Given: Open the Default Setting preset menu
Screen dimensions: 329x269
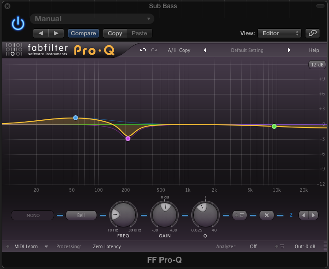Looking at the screenshot, I should point(247,50).
